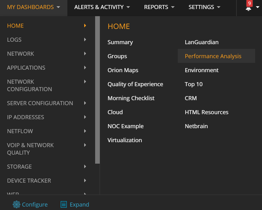This screenshot has height=210, width=262.
Task: Open the Settings menu
Action: [x=204, y=7]
